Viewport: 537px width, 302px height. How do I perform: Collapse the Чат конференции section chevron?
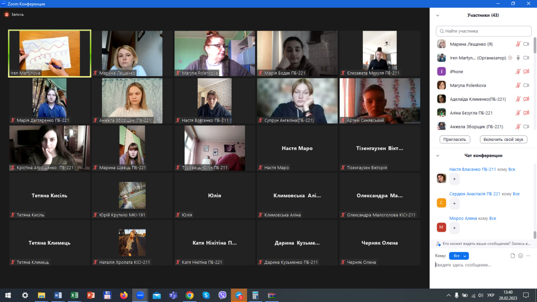[x=438, y=156]
